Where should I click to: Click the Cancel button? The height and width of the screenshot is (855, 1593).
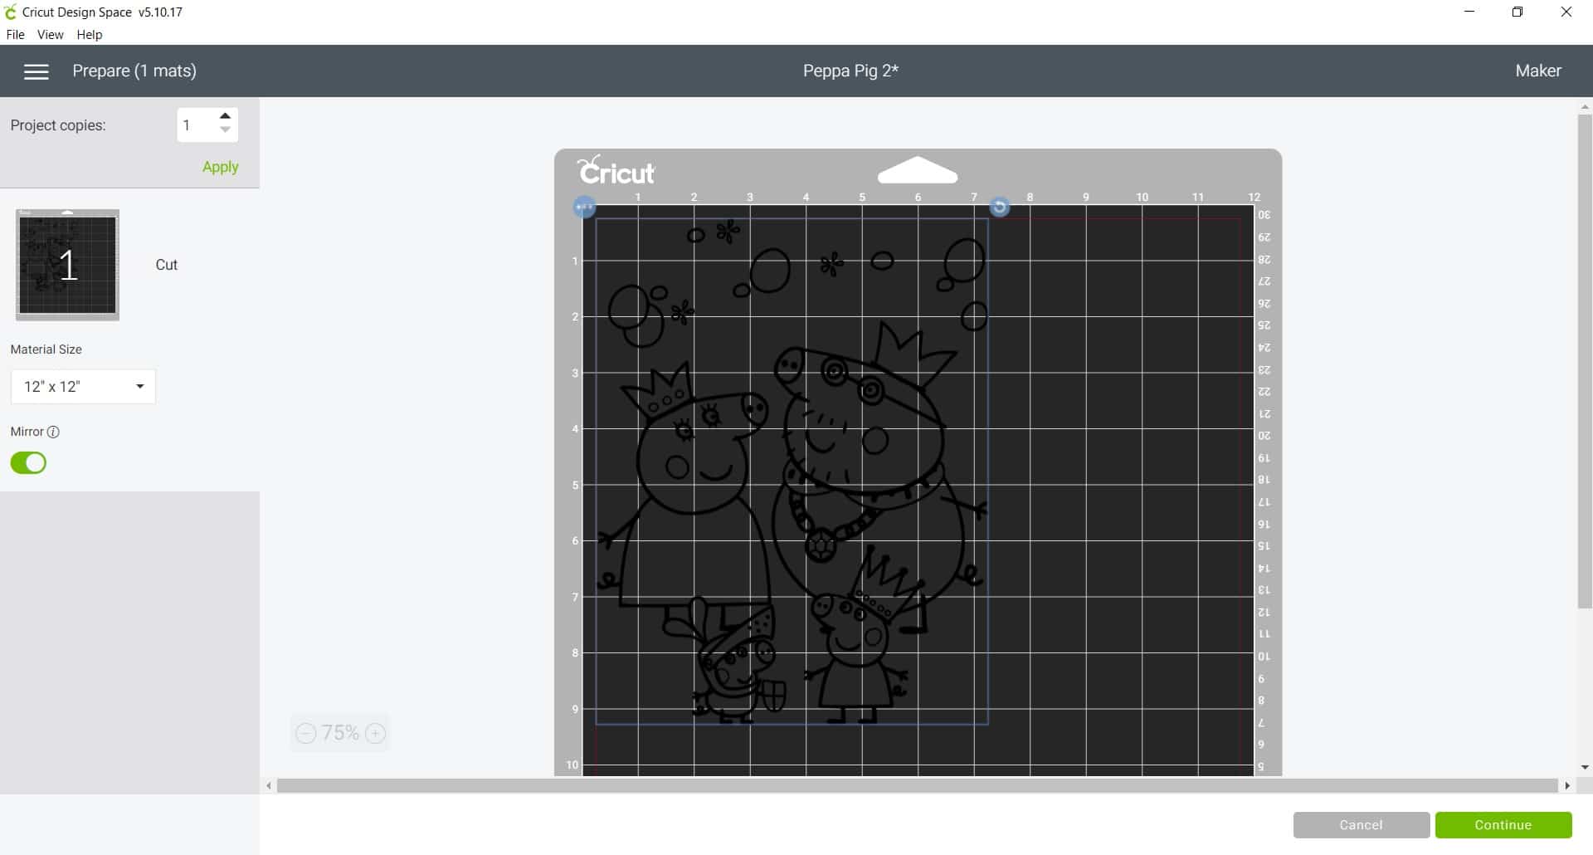coord(1361,824)
